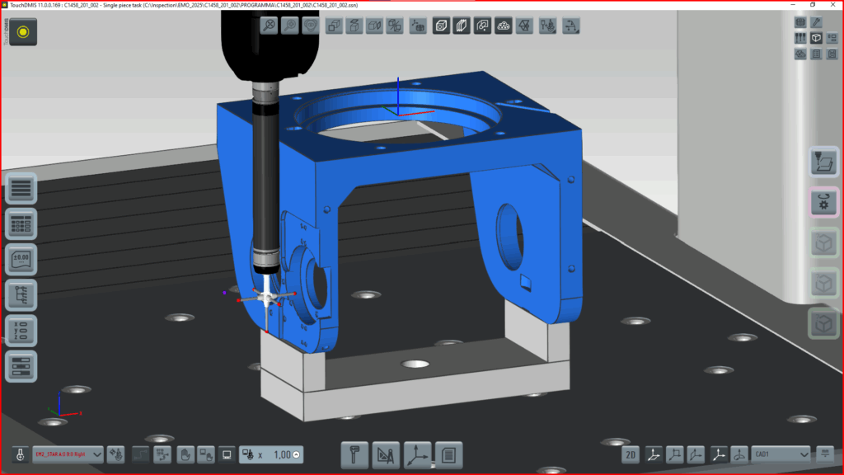Expand the collapse arrows button at bottom right
Viewport: 844px width, 475px height.
tap(825, 454)
